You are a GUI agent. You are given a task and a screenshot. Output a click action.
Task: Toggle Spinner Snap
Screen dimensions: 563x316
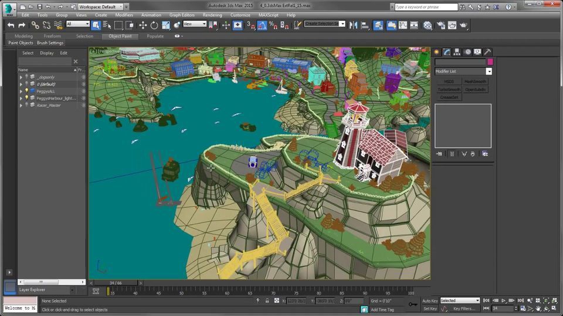[285, 25]
